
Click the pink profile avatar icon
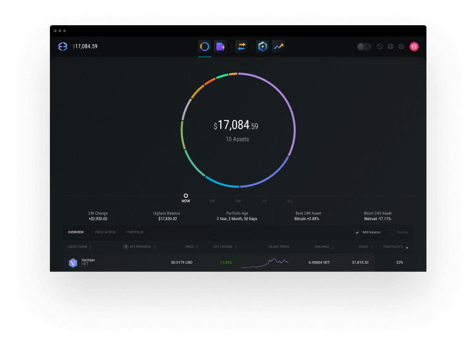414,46
